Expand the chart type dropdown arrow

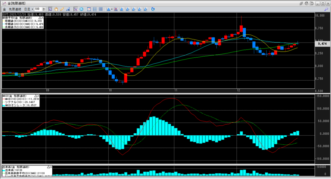(112, 9)
